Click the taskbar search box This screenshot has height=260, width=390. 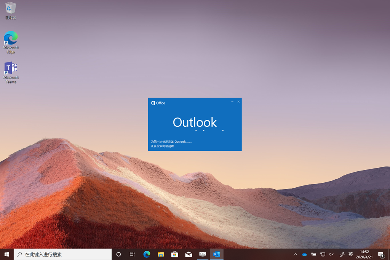point(63,254)
